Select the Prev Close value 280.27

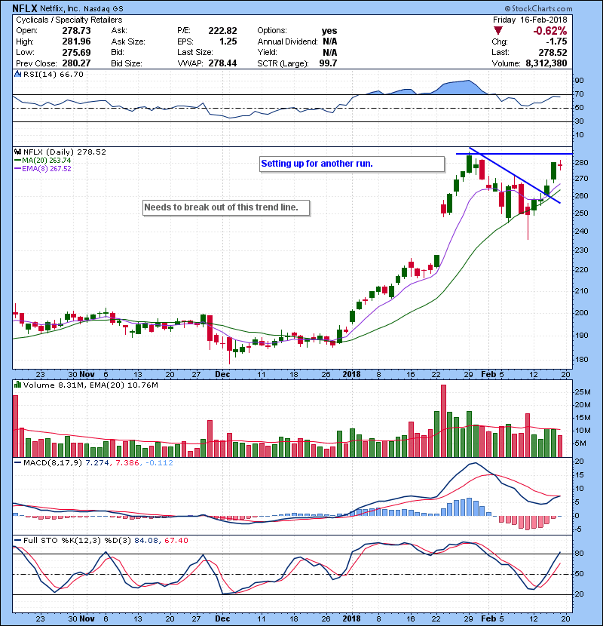[x=76, y=63]
